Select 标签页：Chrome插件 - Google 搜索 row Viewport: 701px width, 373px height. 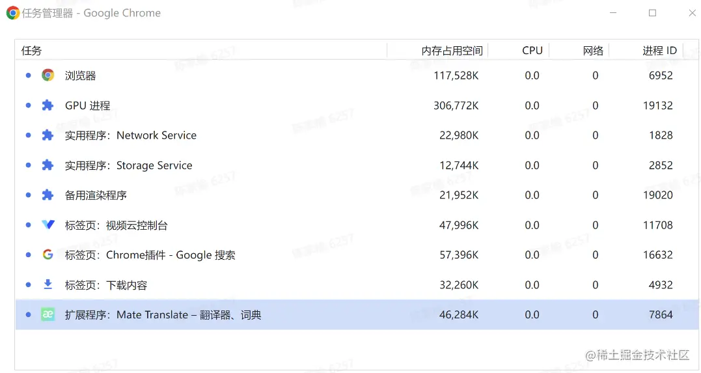357,255
